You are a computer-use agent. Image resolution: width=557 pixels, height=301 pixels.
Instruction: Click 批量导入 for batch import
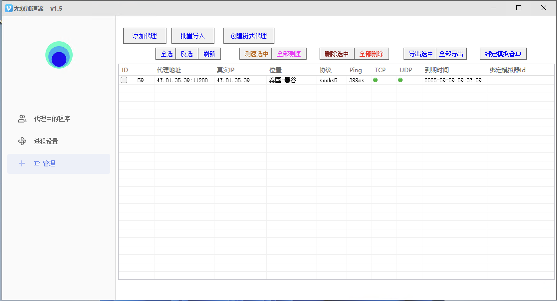[x=193, y=36]
